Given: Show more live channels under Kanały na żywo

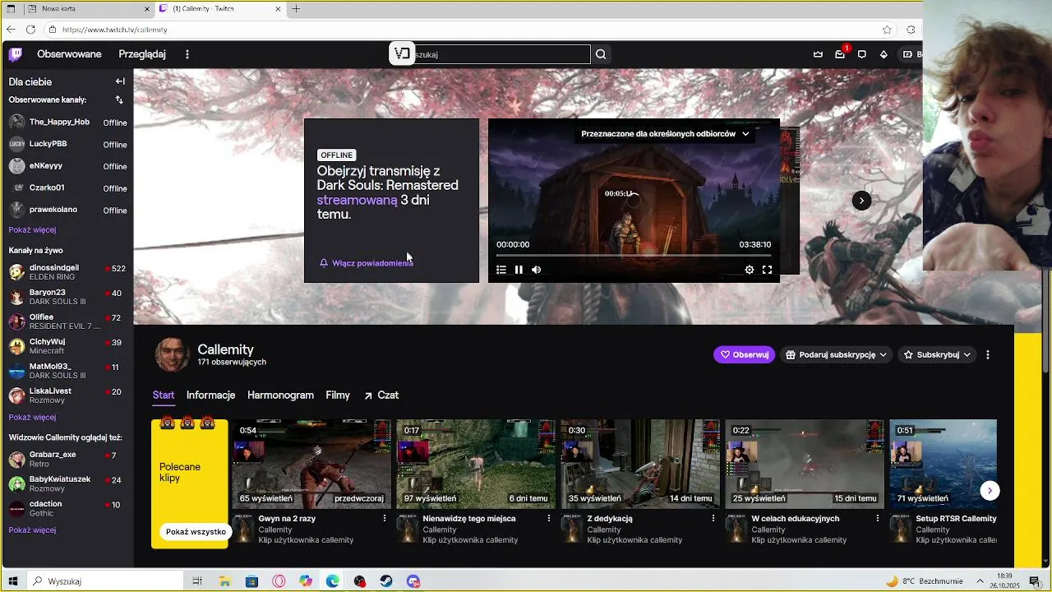Looking at the screenshot, I should point(32,418).
